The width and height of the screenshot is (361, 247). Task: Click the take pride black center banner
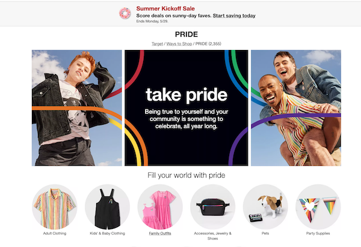[187, 108]
